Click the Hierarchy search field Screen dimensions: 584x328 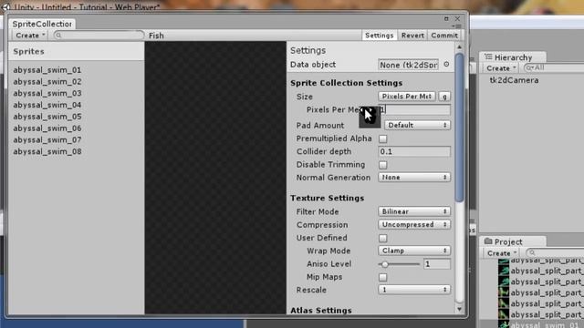point(554,68)
